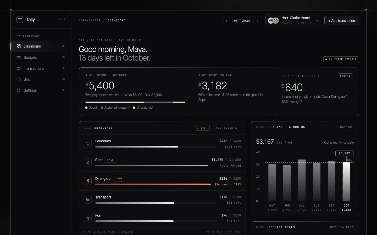Image resolution: width=377 pixels, height=235 pixels.
Task: Click the OVER tag beside Dining out
Action: (x=119, y=179)
